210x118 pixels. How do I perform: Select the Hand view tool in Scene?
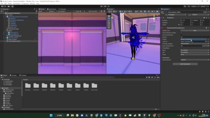109,16
